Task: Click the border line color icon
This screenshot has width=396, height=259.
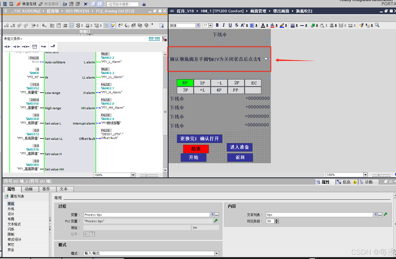Action: point(282,25)
